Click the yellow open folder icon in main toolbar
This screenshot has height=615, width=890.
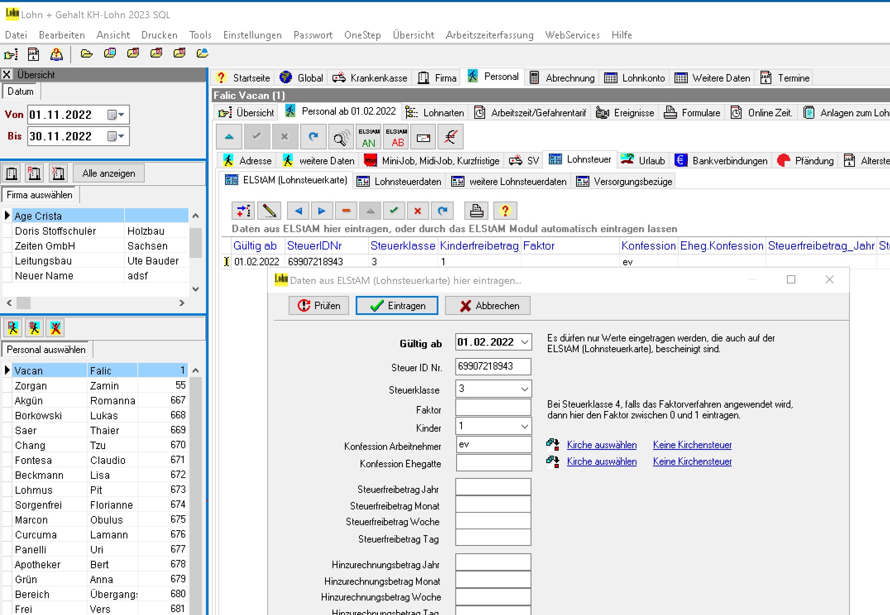tap(86, 54)
